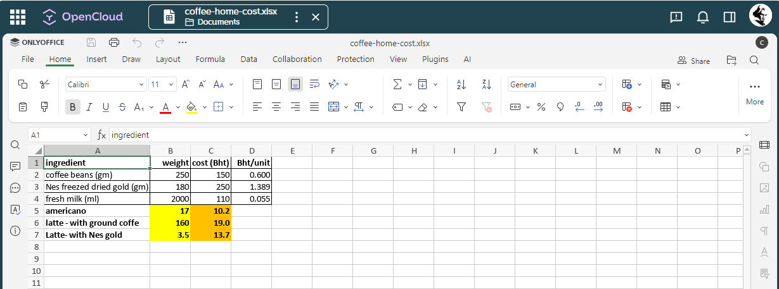The image size is (779, 289).
Task: Open the OpenCloud app launcher grid
Action: click(18, 17)
